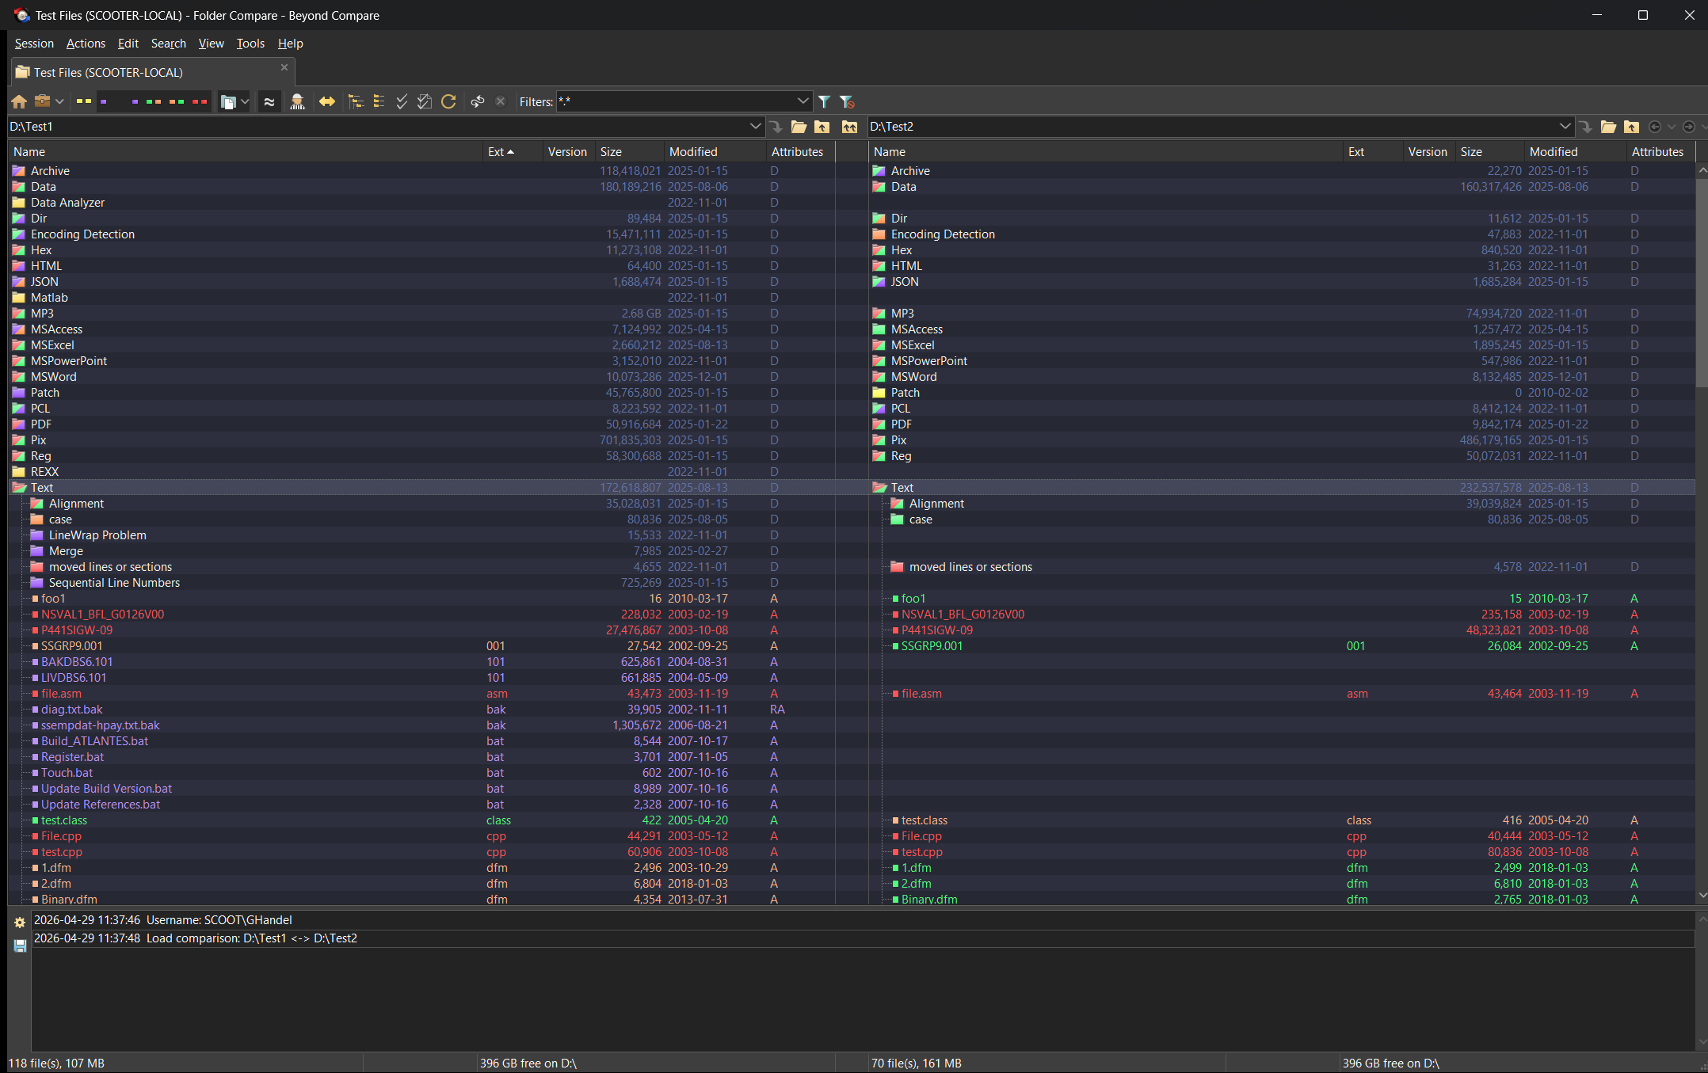Screen dimensions: 1708x1073
Task: Click the Select All checkmark icon
Action: (402, 101)
